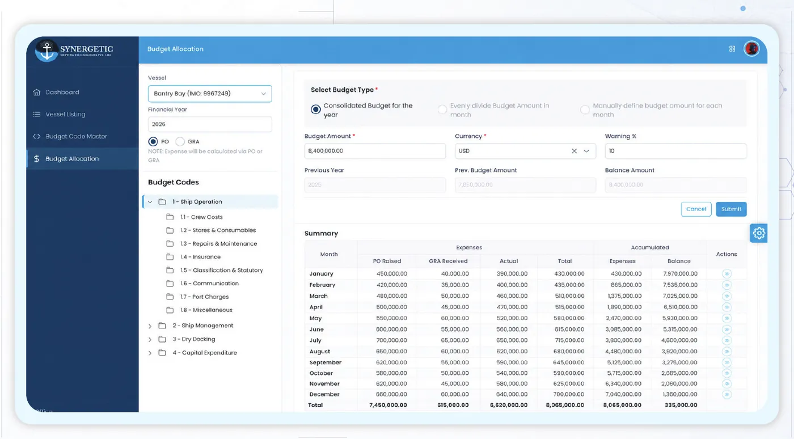794x439 pixels.
Task: Click the Budget Amount input field
Action: coord(375,151)
